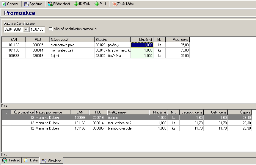Click the Skupina column header

point(113,40)
